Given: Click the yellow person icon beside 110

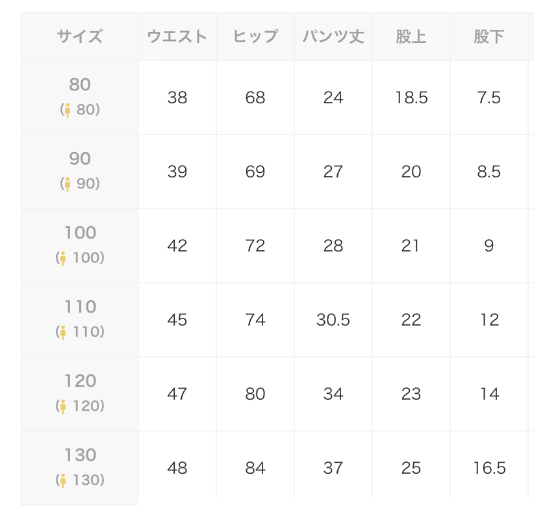Looking at the screenshot, I should tap(63, 333).
